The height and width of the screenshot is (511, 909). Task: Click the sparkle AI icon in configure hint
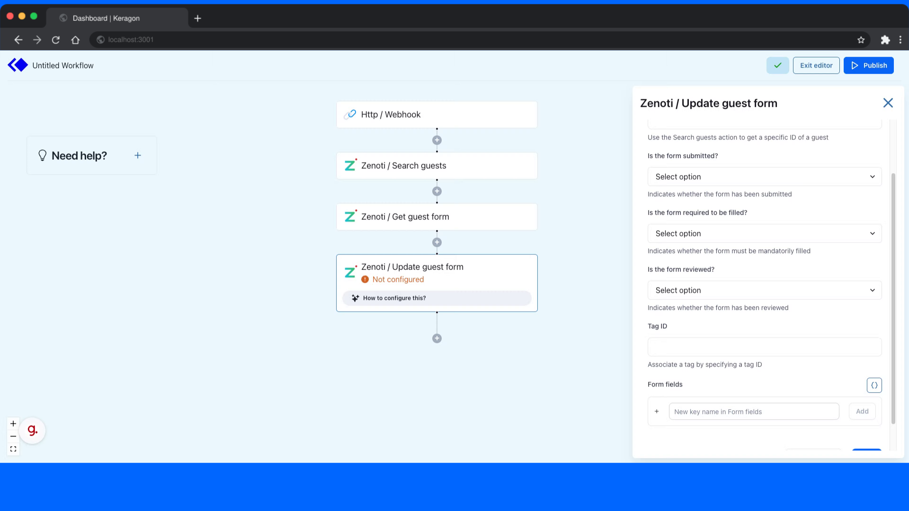[355, 298]
